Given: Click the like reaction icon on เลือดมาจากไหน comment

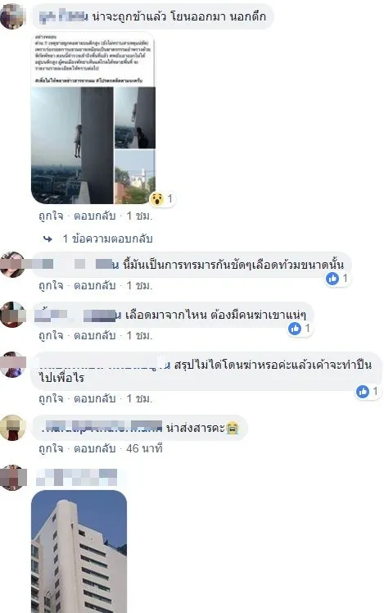Looking at the screenshot, I should point(295,329).
